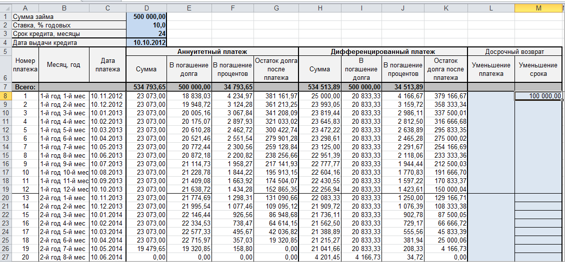
Task: Select the 'Всего:' total row label
Action: (25, 87)
